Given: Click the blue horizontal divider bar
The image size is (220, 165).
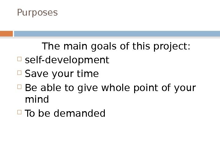Looking at the screenshot, I should coord(117,33).
